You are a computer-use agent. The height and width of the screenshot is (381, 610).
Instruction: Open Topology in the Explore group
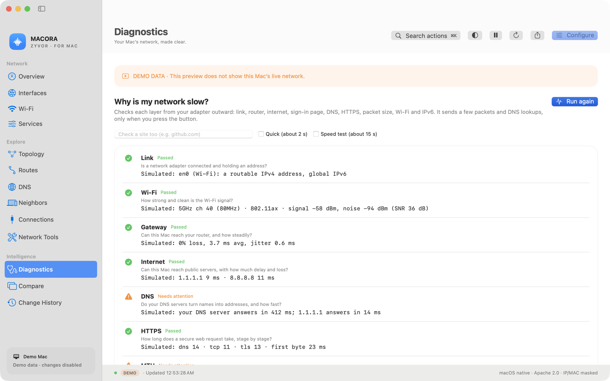51,154
